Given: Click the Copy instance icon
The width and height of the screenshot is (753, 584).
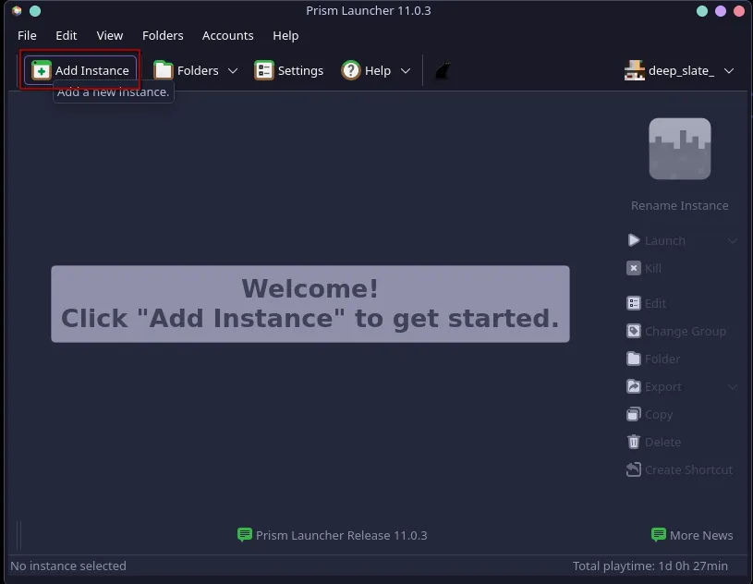Looking at the screenshot, I should [634, 414].
